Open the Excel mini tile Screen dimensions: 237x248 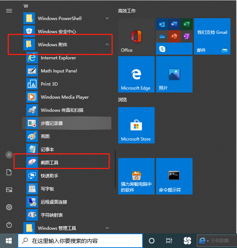pyautogui.click(x=186, y=24)
